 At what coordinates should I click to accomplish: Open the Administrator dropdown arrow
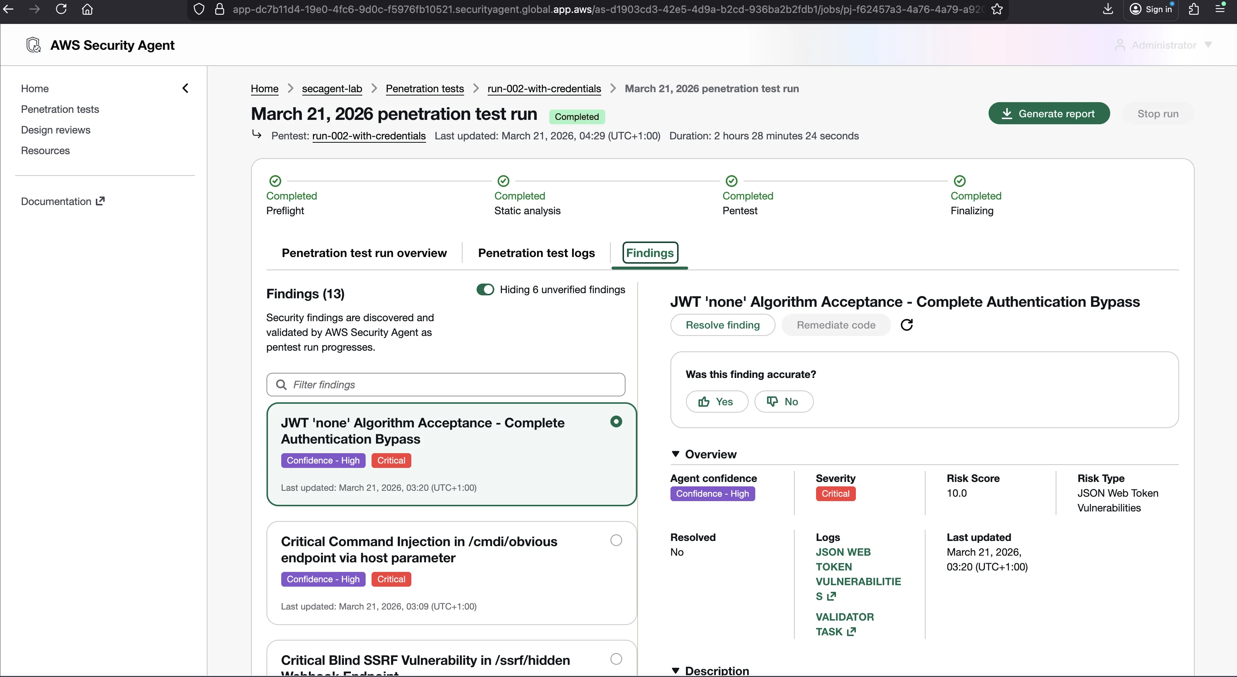coord(1208,45)
